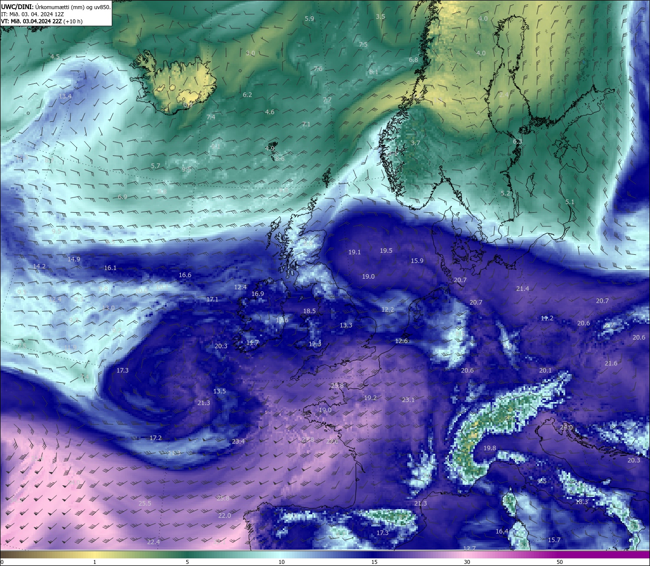The height and width of the screenshot is (566, 650).
Task: Click the UWC/DINI Úrkomumætti title line
Action: 56,7
